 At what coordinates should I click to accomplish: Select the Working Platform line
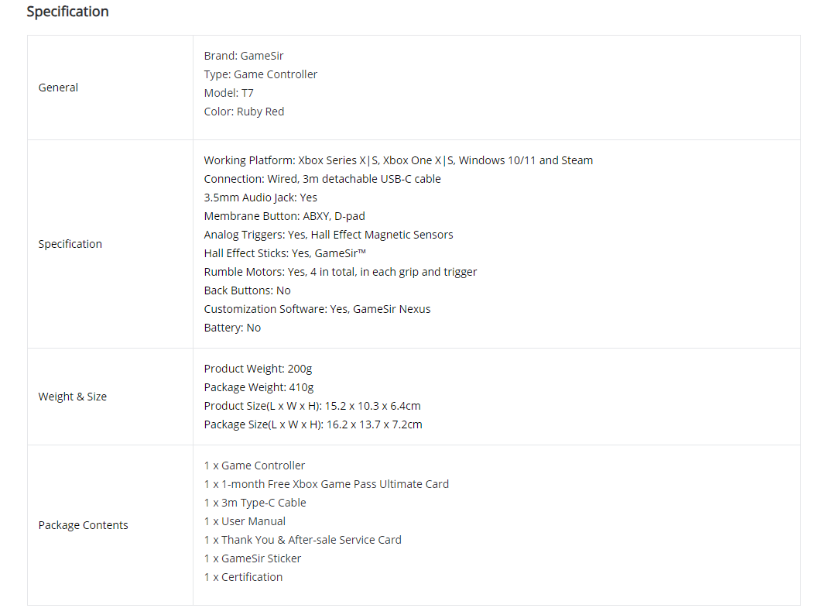(x=398, y=160)
